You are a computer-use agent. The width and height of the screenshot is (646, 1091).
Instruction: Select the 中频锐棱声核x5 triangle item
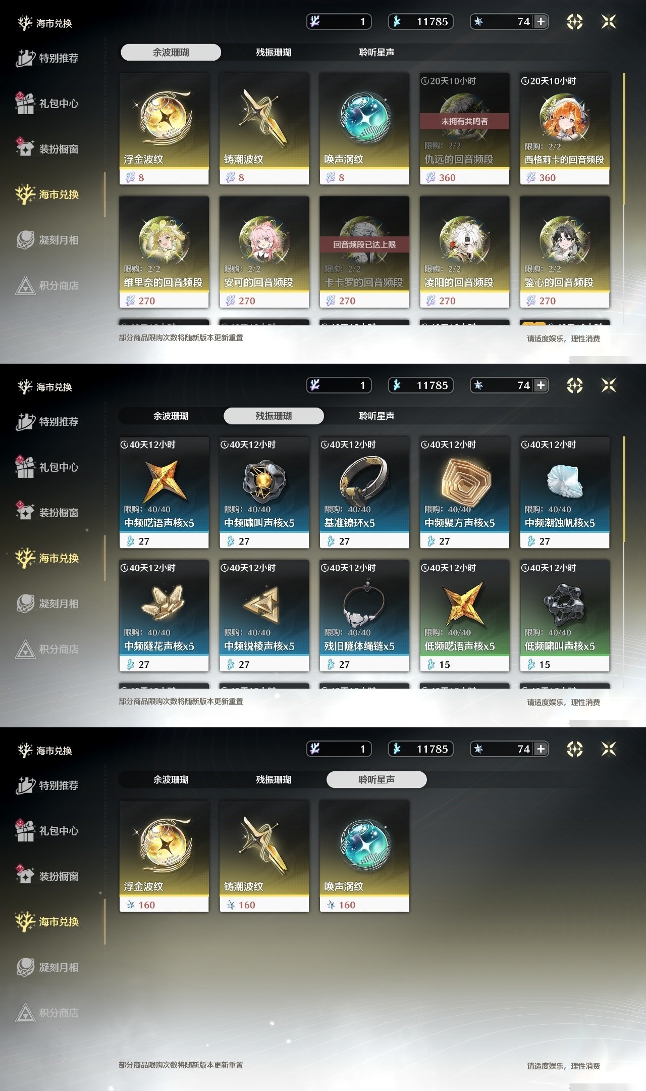[264, 616]
